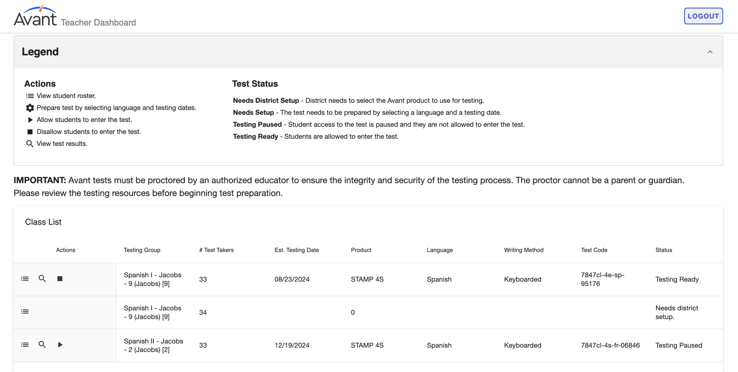
Task: Select test code 7847cl-4s-fr-06846
Action: pos(610,345)
